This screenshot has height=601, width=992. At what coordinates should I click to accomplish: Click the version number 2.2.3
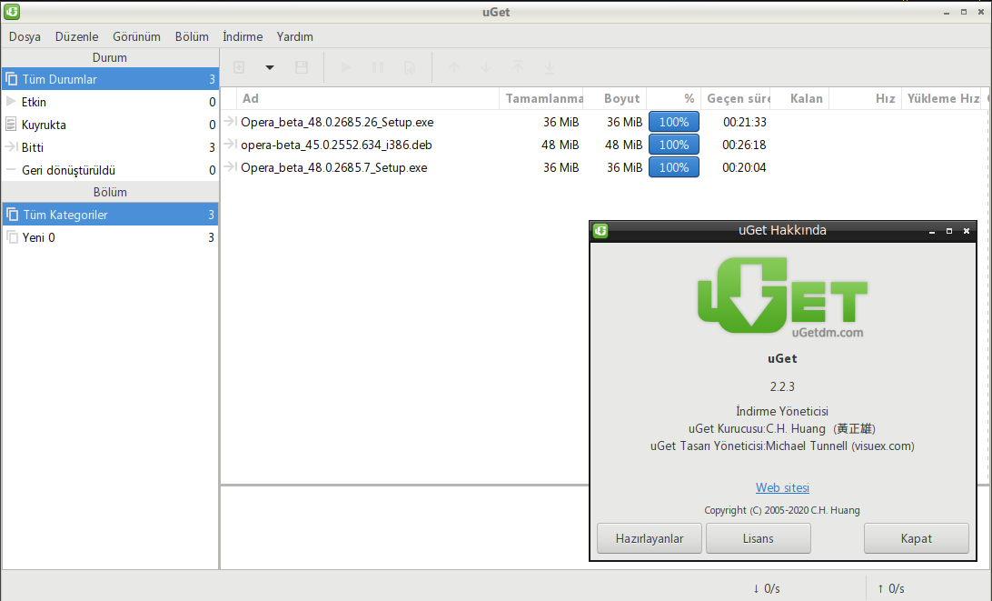(782, 386)
